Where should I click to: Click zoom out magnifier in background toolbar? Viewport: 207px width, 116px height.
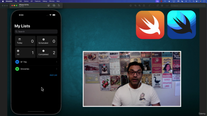click(135, 6)
